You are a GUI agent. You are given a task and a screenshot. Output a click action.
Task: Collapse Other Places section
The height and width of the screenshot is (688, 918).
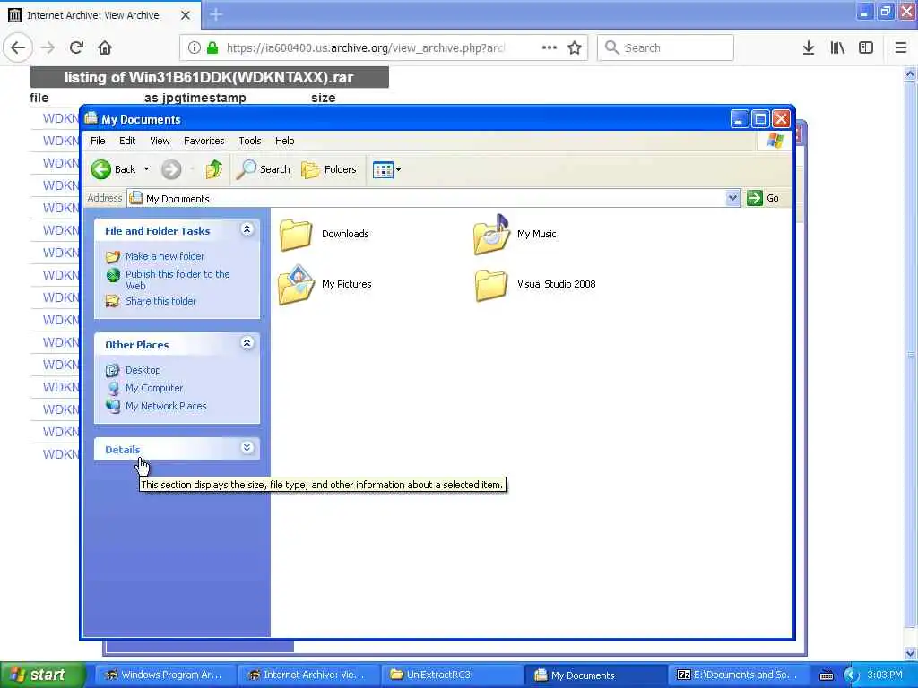[247, 343]
